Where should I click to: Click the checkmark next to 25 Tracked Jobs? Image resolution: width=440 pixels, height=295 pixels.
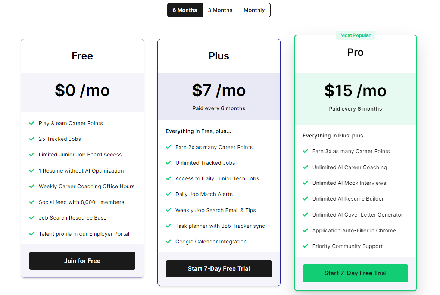32,139
